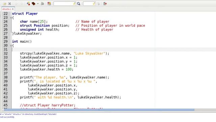Collapse the struct Player fold marker at line 23

click(x=11, y=18)
